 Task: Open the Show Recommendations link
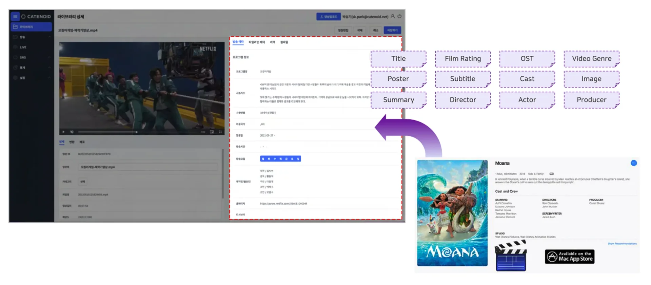point(622,244)
